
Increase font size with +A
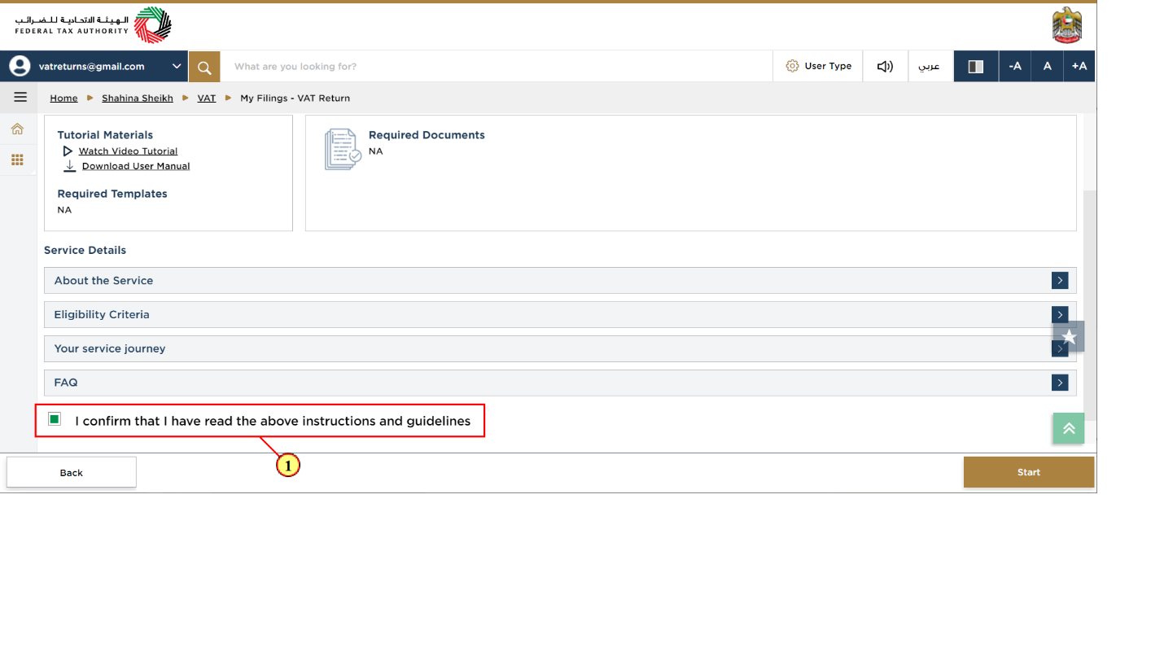pyautogui.click(x=1079, y=66)
